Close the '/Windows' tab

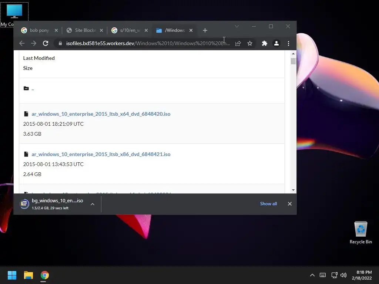191,30
